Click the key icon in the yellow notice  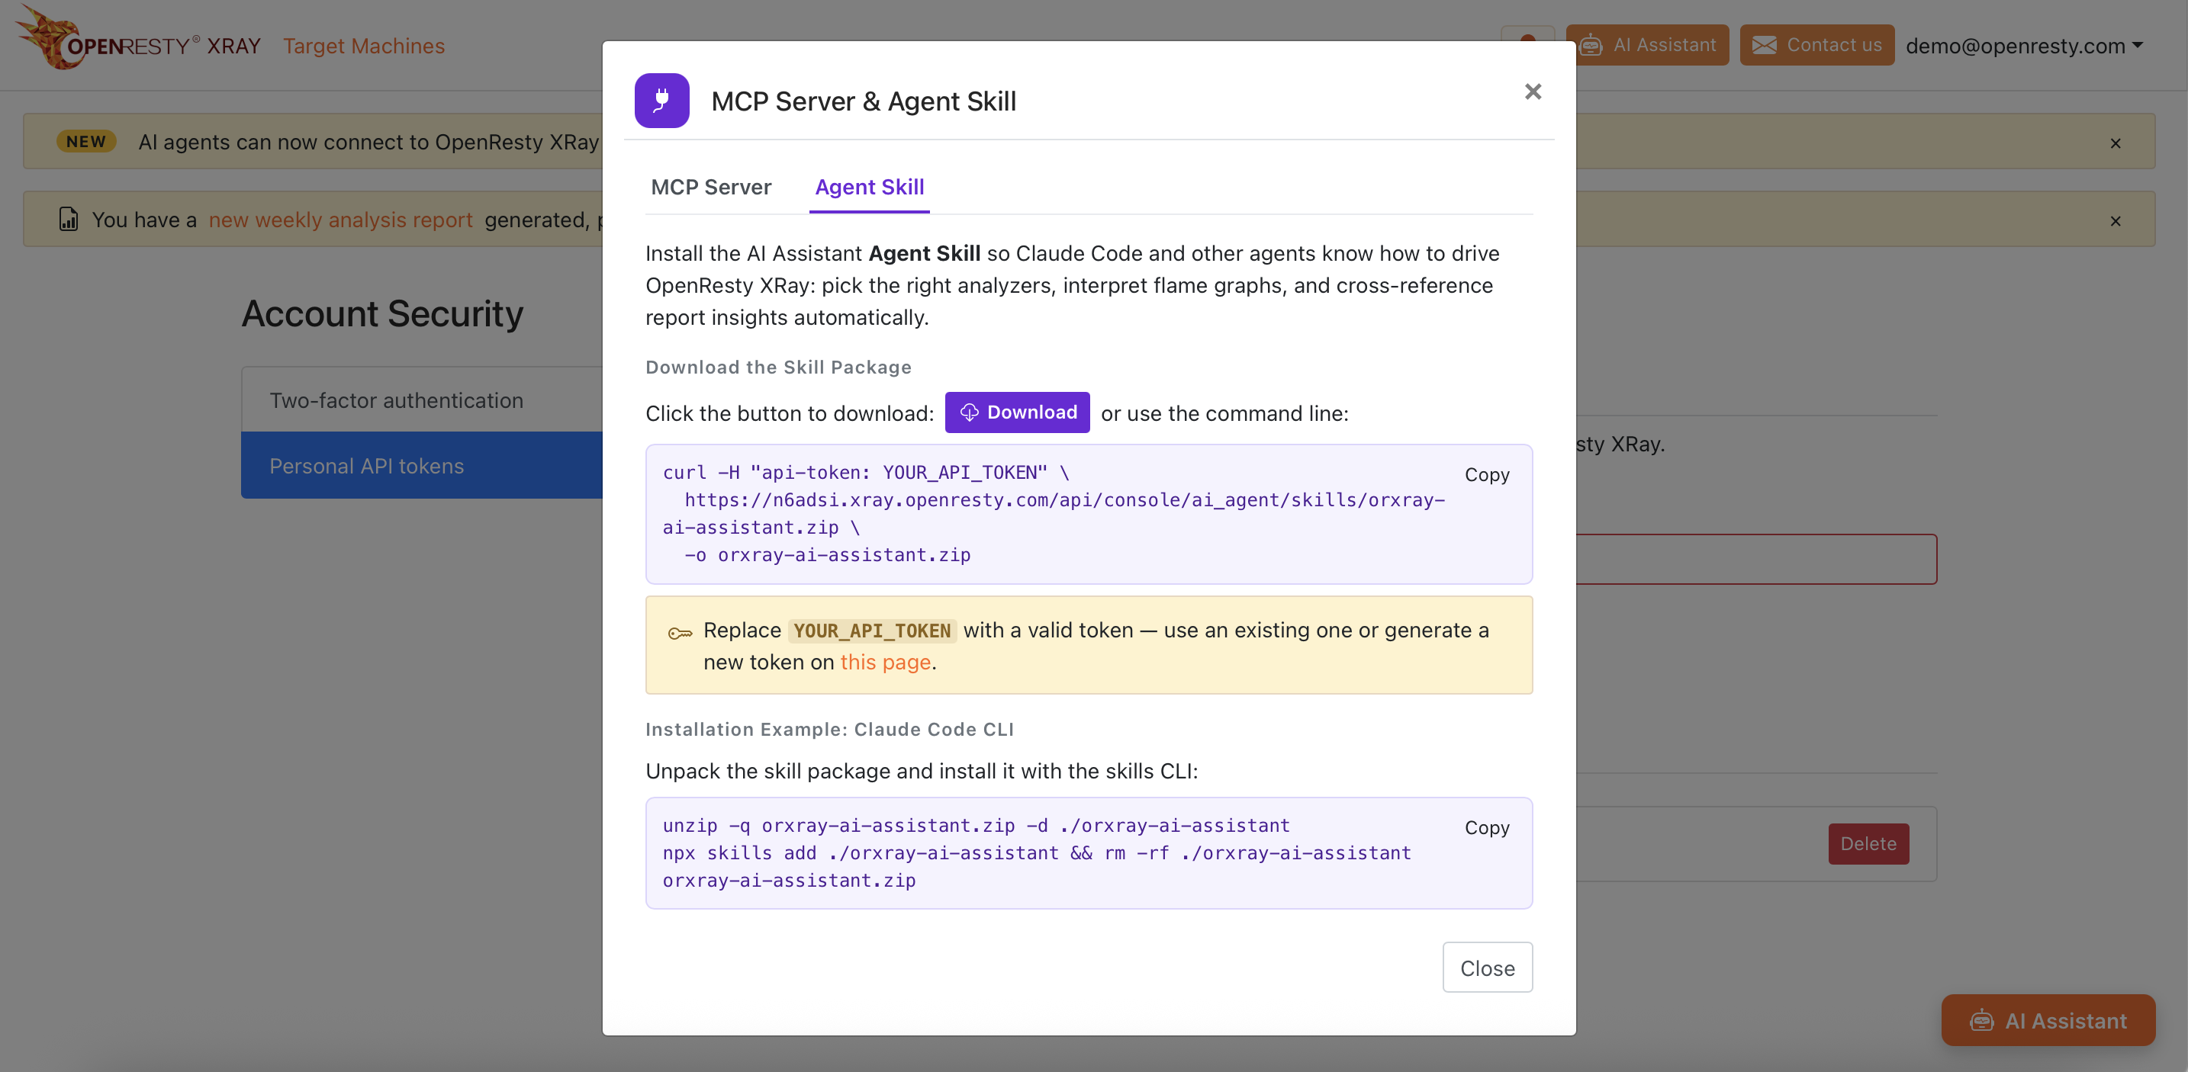click(x=680, y=632)
